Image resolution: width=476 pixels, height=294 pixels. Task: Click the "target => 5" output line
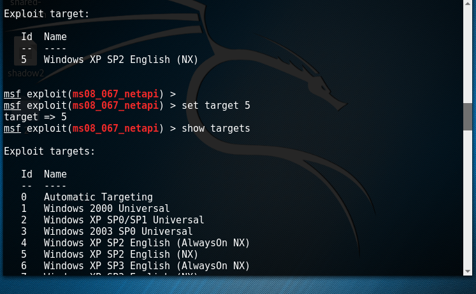(35, 117)
